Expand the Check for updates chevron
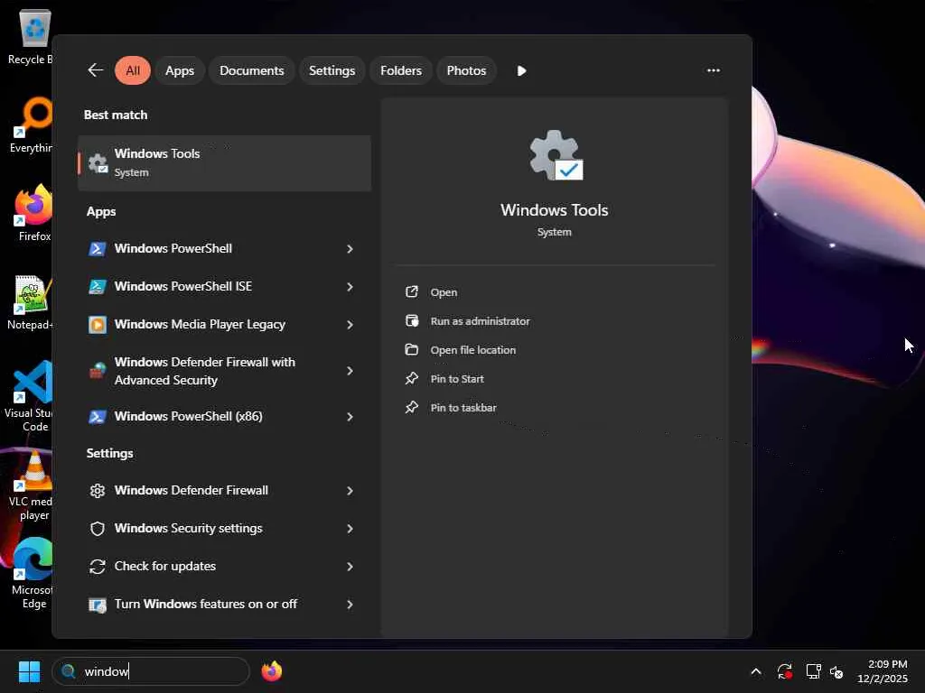 tap(350, 567)
